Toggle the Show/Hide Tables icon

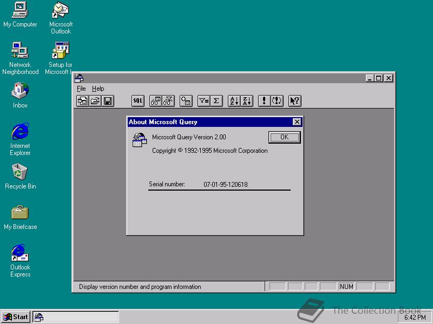(x=156, y=101)
